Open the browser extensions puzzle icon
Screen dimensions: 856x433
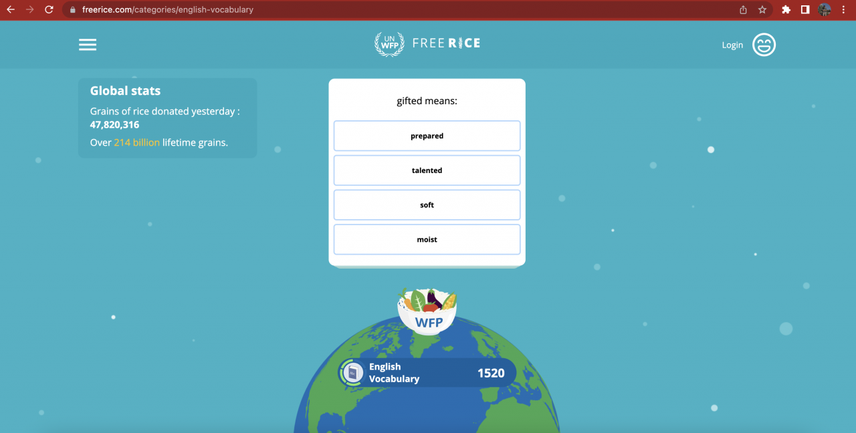click(786, 10)
